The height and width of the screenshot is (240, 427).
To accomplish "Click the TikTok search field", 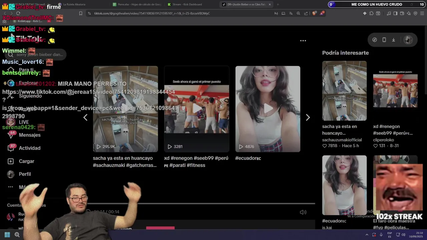I will click(36, 55).
